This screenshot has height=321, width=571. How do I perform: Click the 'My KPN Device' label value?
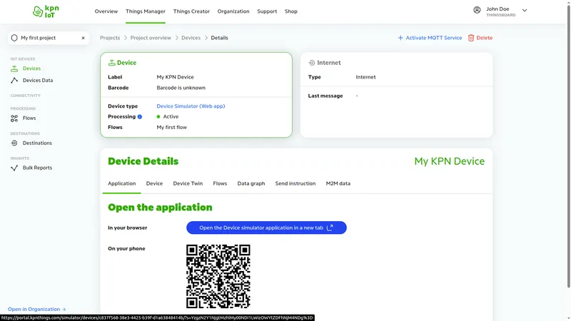(175, 77)
